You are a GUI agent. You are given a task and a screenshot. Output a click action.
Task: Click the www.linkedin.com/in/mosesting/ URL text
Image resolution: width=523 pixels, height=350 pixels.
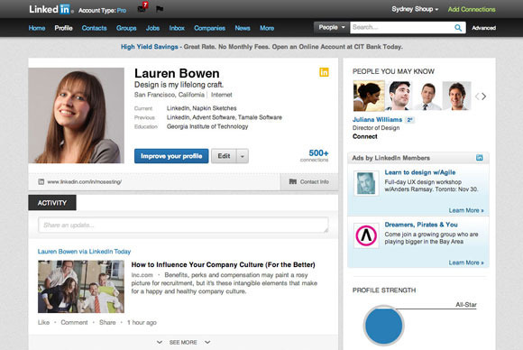pyautogui.click(x=84, y=182)
